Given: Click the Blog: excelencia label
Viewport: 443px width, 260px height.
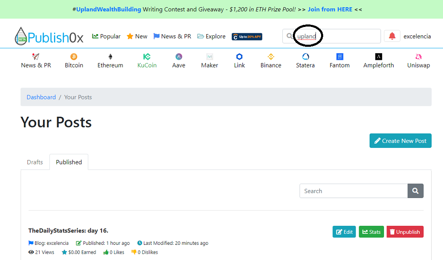Looking at the screenshot, I should 49,243.
